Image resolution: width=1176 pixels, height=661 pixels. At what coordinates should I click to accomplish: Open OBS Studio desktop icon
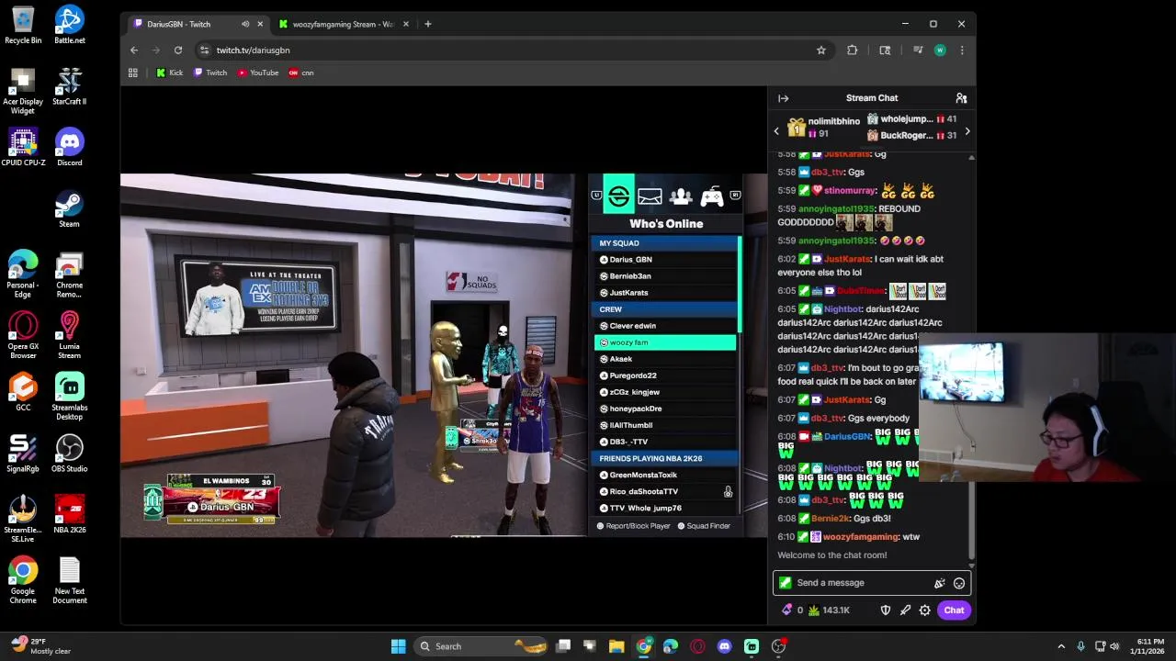click(x=70, y=454)
